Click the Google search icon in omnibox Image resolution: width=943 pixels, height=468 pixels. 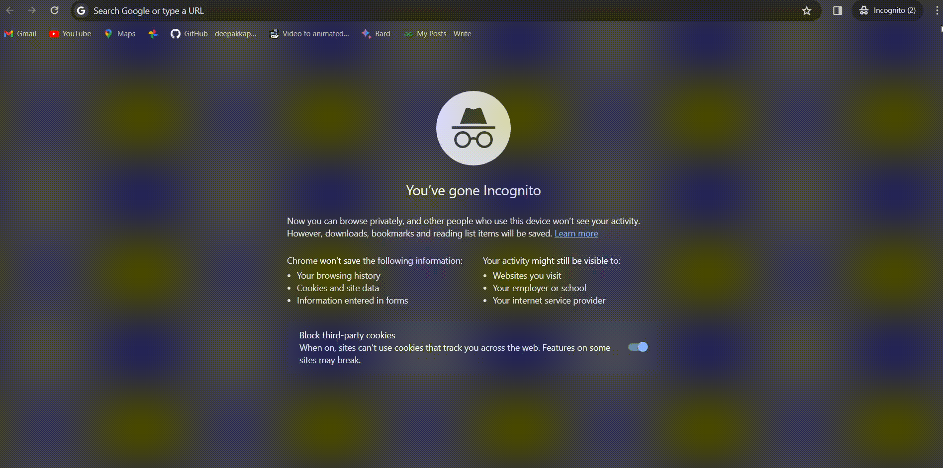[81, 10]
